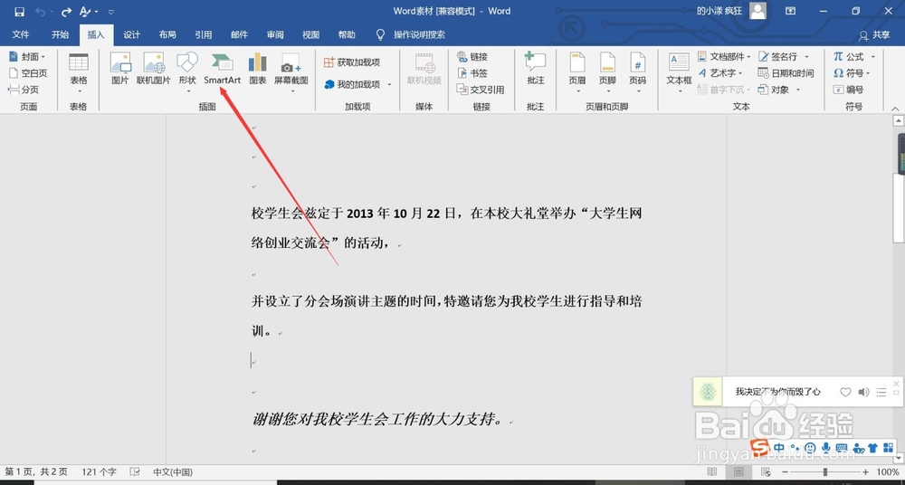Switch to web layout view
Viewport: 905px width, 485px height.
point(766,471)
